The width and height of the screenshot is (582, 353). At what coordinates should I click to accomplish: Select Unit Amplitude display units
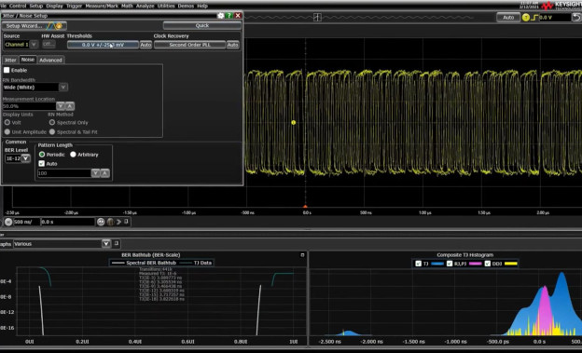7,131
